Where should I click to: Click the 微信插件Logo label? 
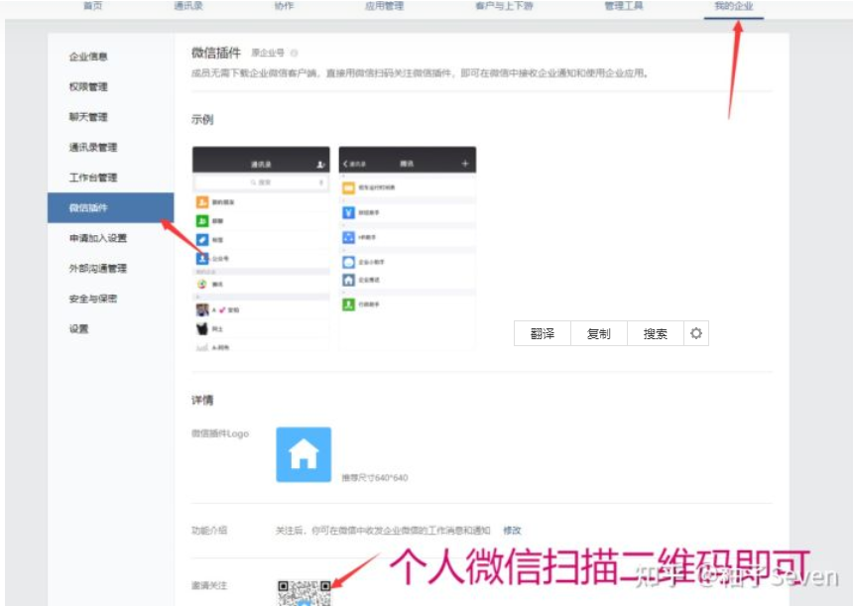click(x=220, y=433)
